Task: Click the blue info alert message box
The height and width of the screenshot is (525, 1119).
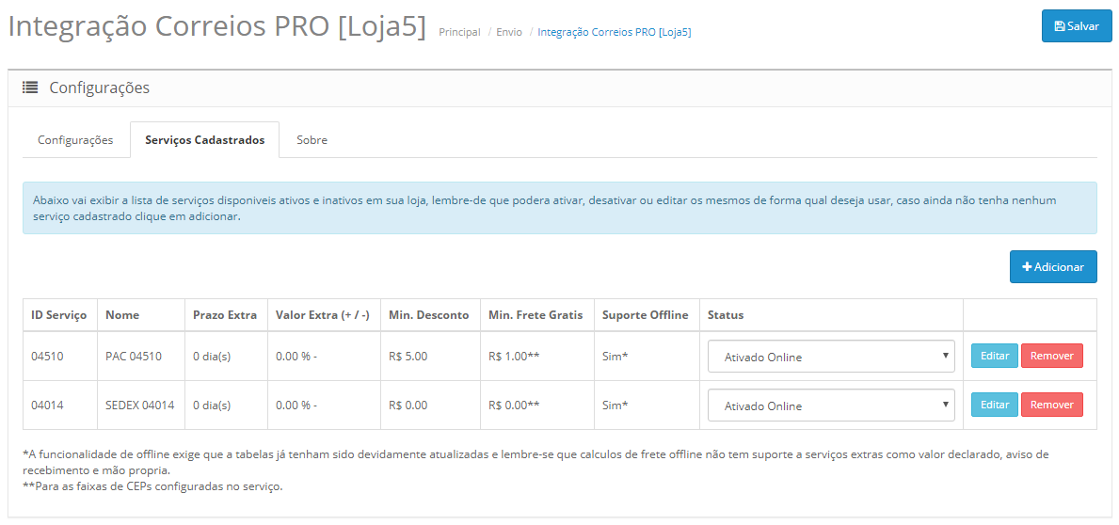Action: click(559, 208)
